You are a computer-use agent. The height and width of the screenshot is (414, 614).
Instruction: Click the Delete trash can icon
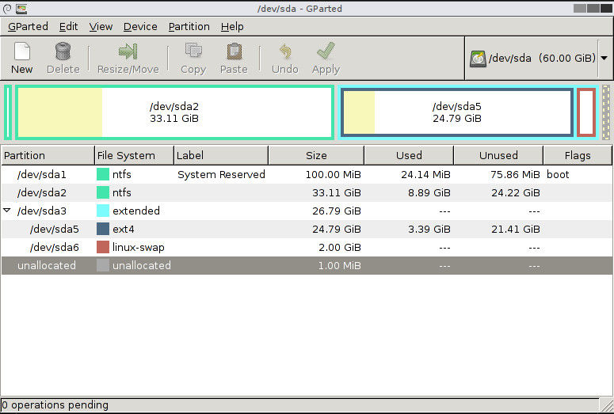coord(63,51)
